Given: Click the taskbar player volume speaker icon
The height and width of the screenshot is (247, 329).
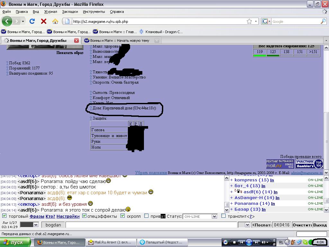Looking at the screenshot, I should pyautogui.click(x=263, y=242).
